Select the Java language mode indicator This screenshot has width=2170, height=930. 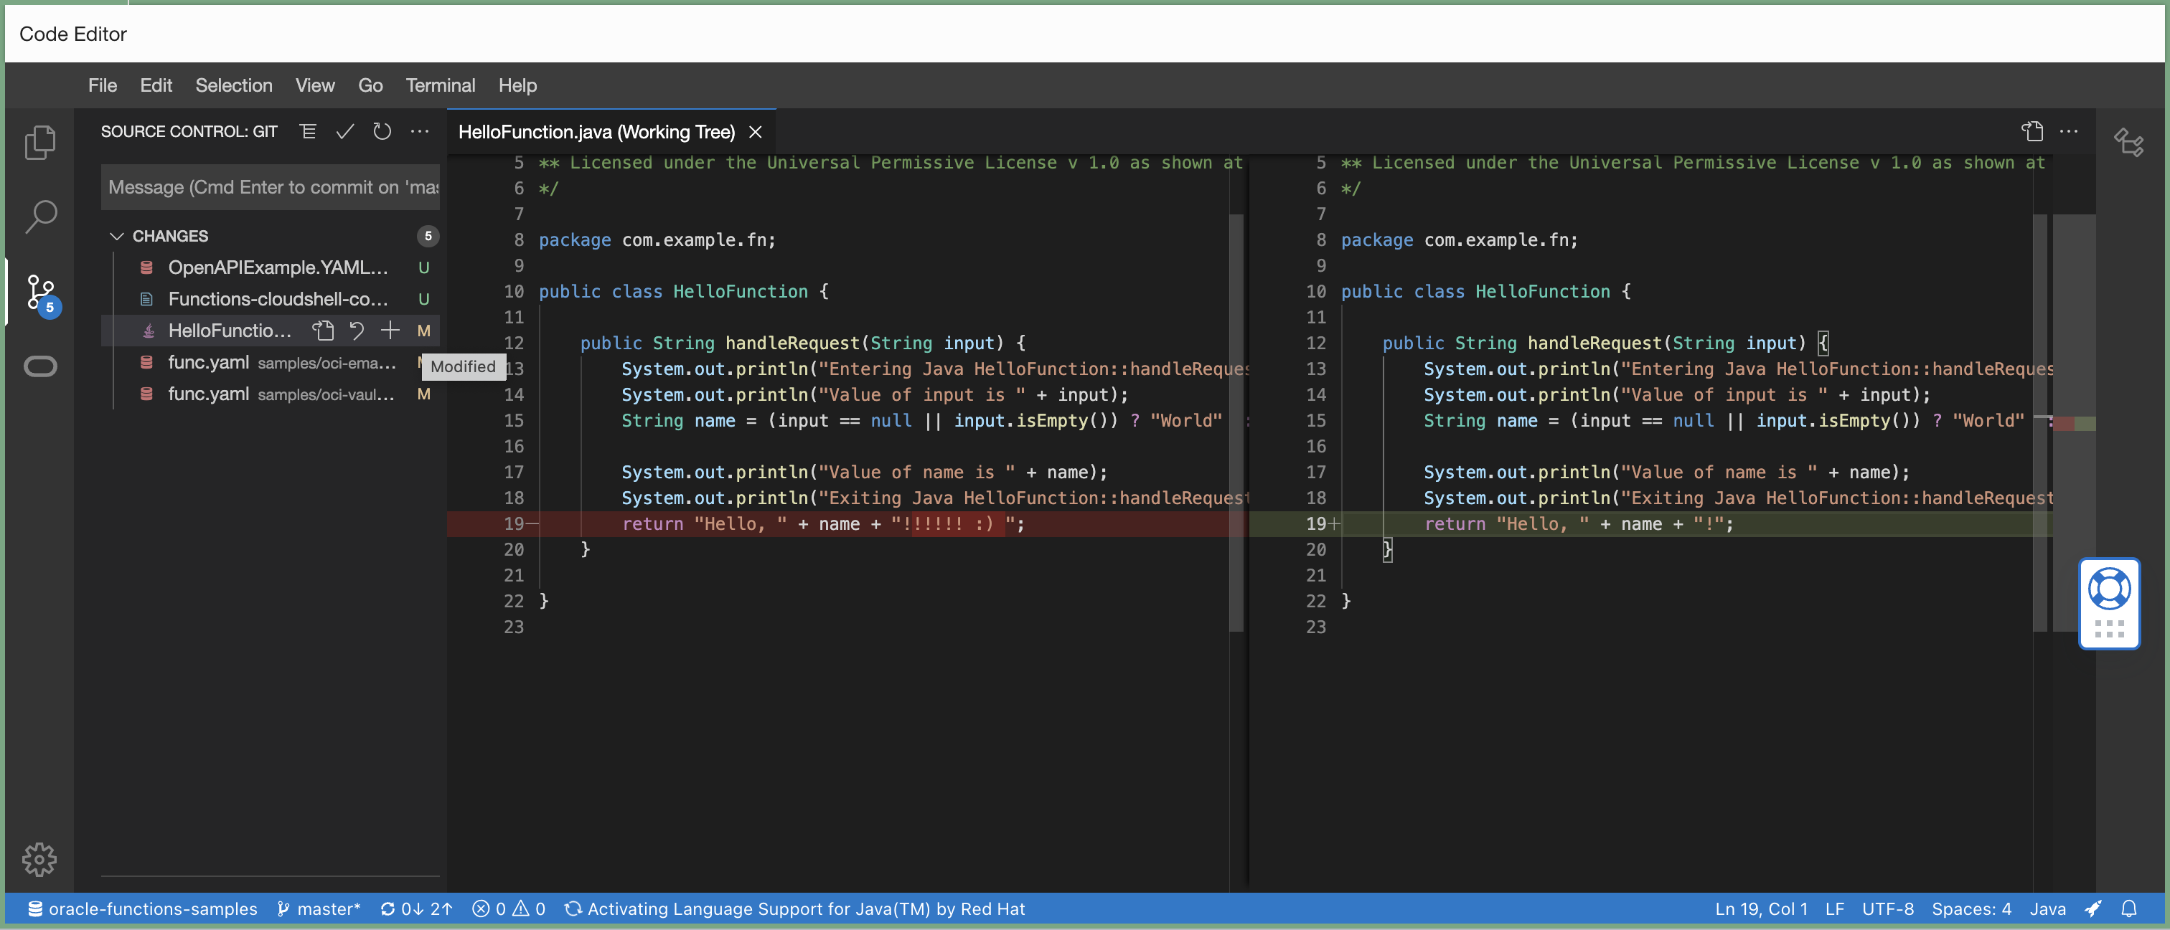[2049, 908]
